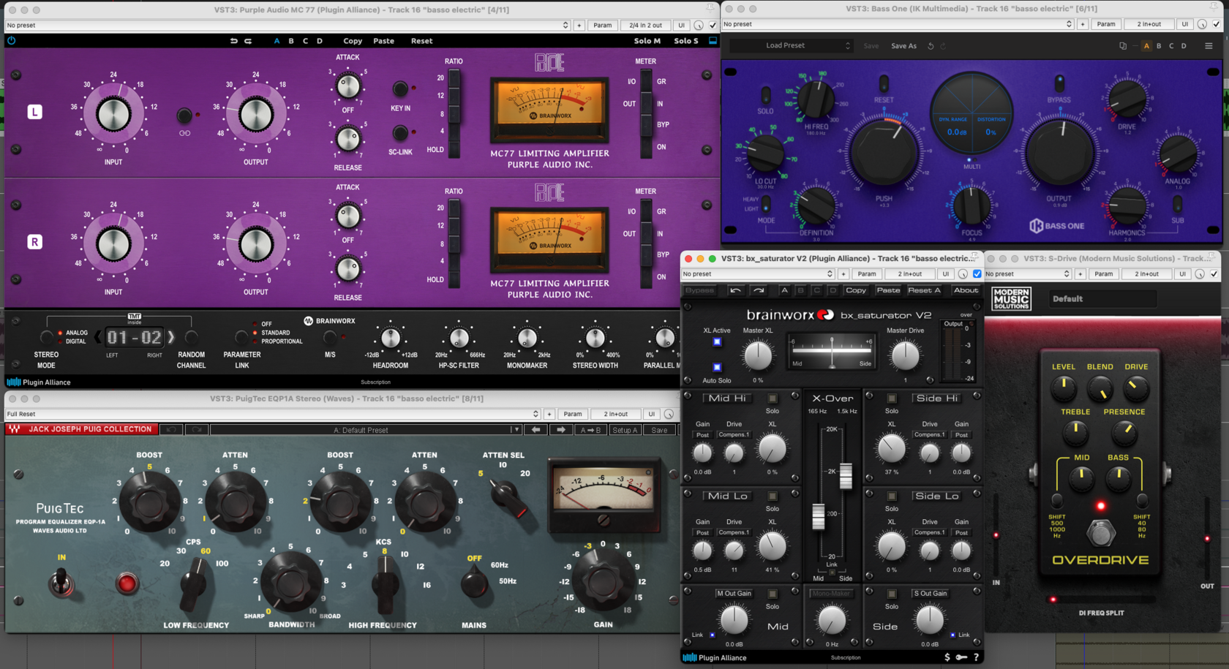Viewport: 1229px width, 669px height.
Task: Click the bx_saturator 1.5k Hz X-Over fader
Action: pos(846,476)
